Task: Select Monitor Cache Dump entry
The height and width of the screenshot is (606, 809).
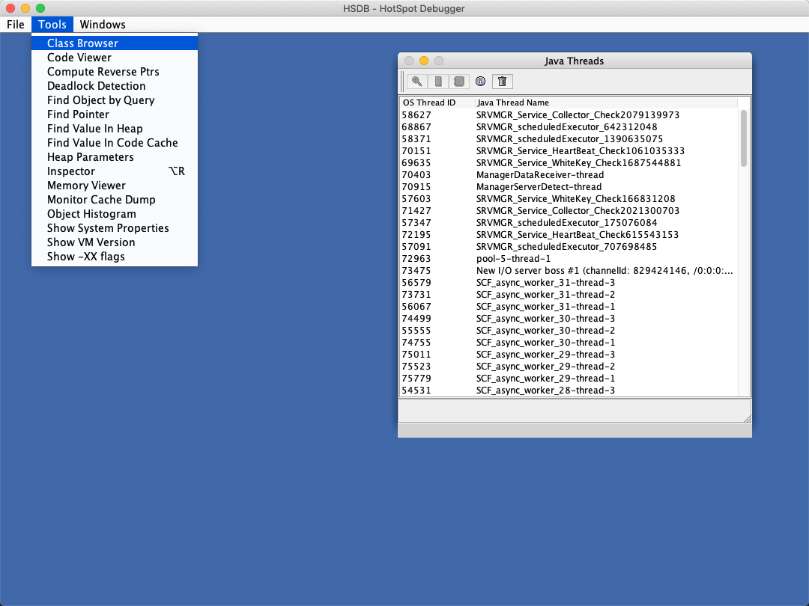Action: pyautogui.click(x=115, y=200)
